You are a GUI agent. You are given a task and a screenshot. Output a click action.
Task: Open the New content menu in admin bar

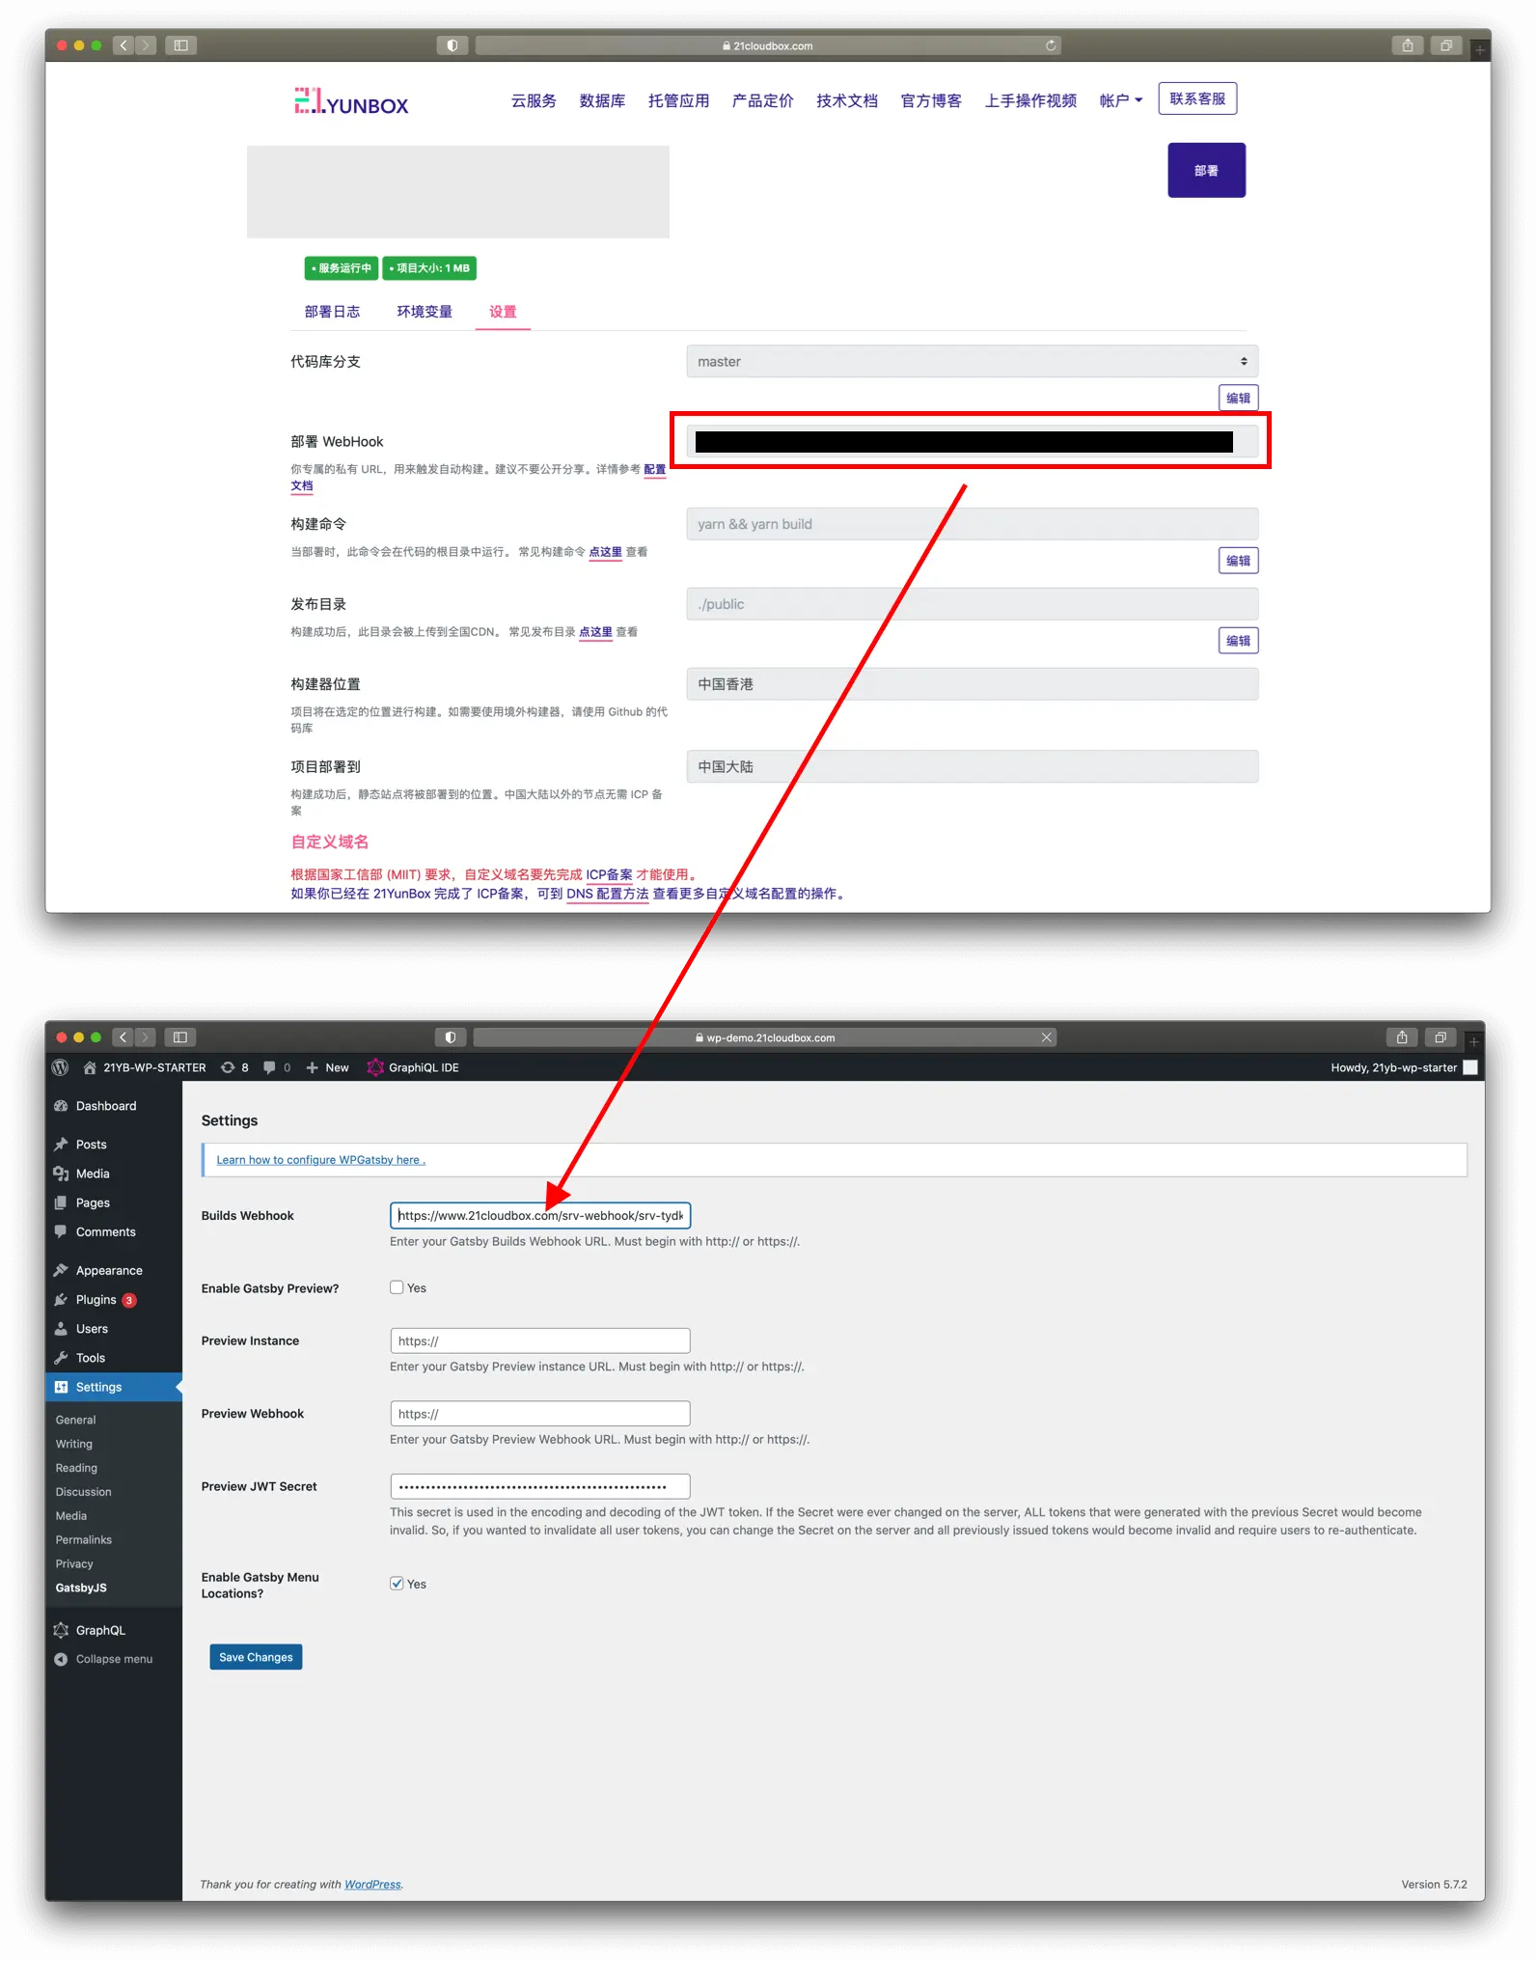pos(327,1067)
